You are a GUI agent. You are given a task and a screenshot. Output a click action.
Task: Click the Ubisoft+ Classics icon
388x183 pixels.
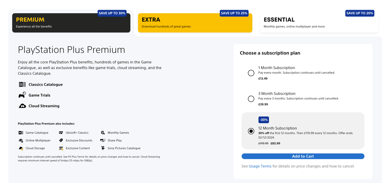[61, 133]
